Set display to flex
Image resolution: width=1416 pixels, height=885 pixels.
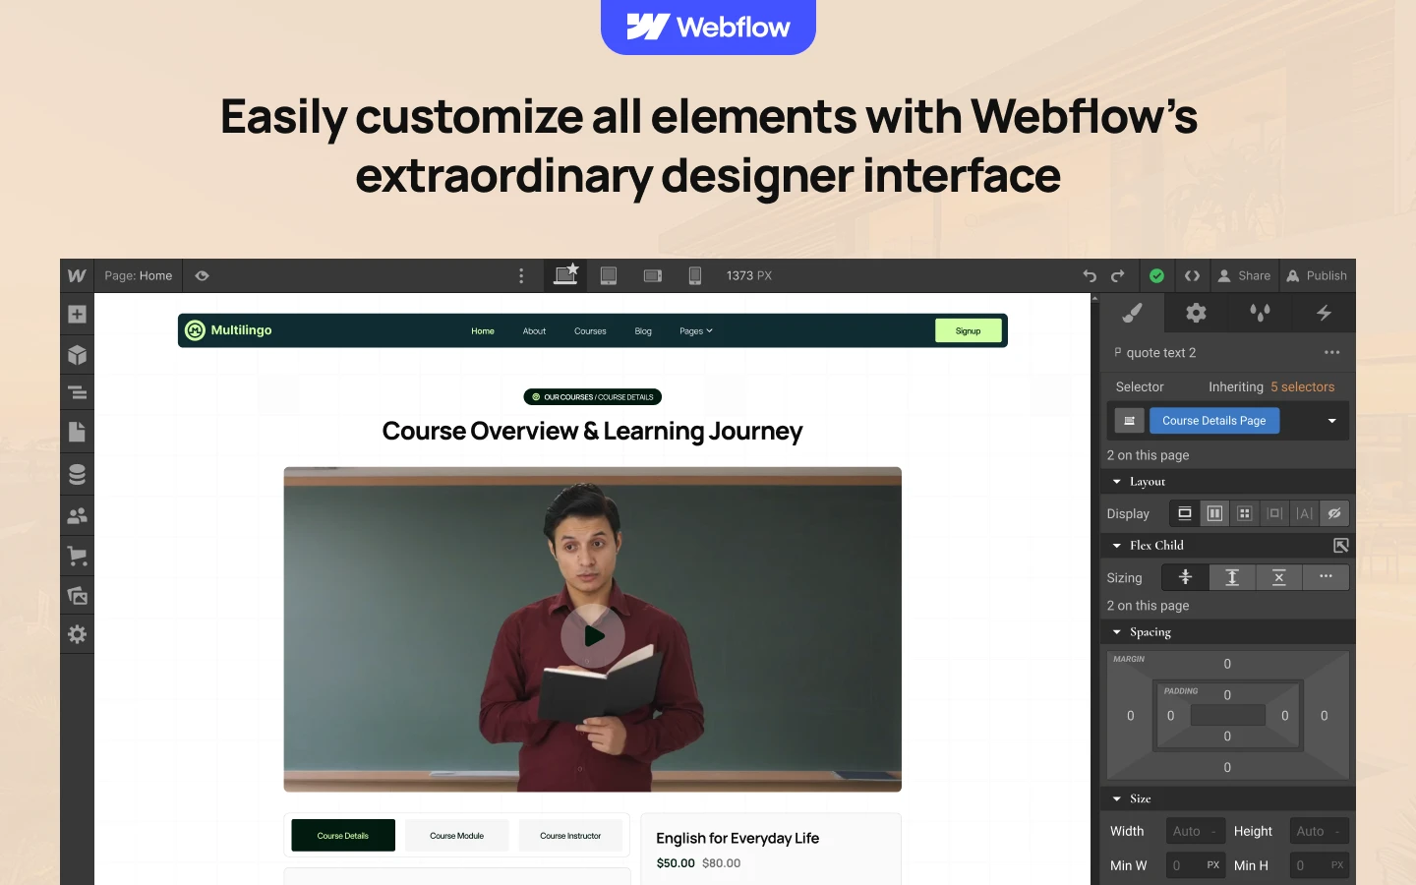pyautogui.click(x=1214, y=513)
